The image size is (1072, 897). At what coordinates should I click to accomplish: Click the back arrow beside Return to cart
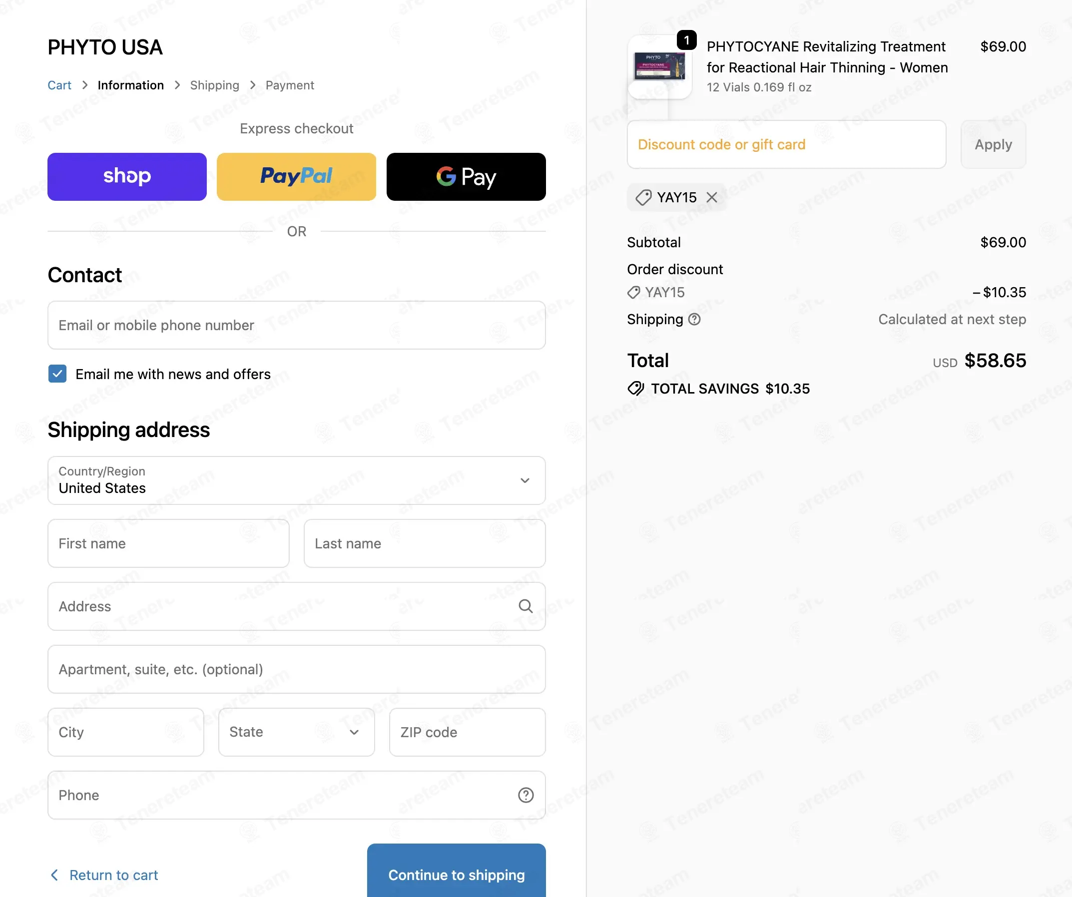point(54,875)
